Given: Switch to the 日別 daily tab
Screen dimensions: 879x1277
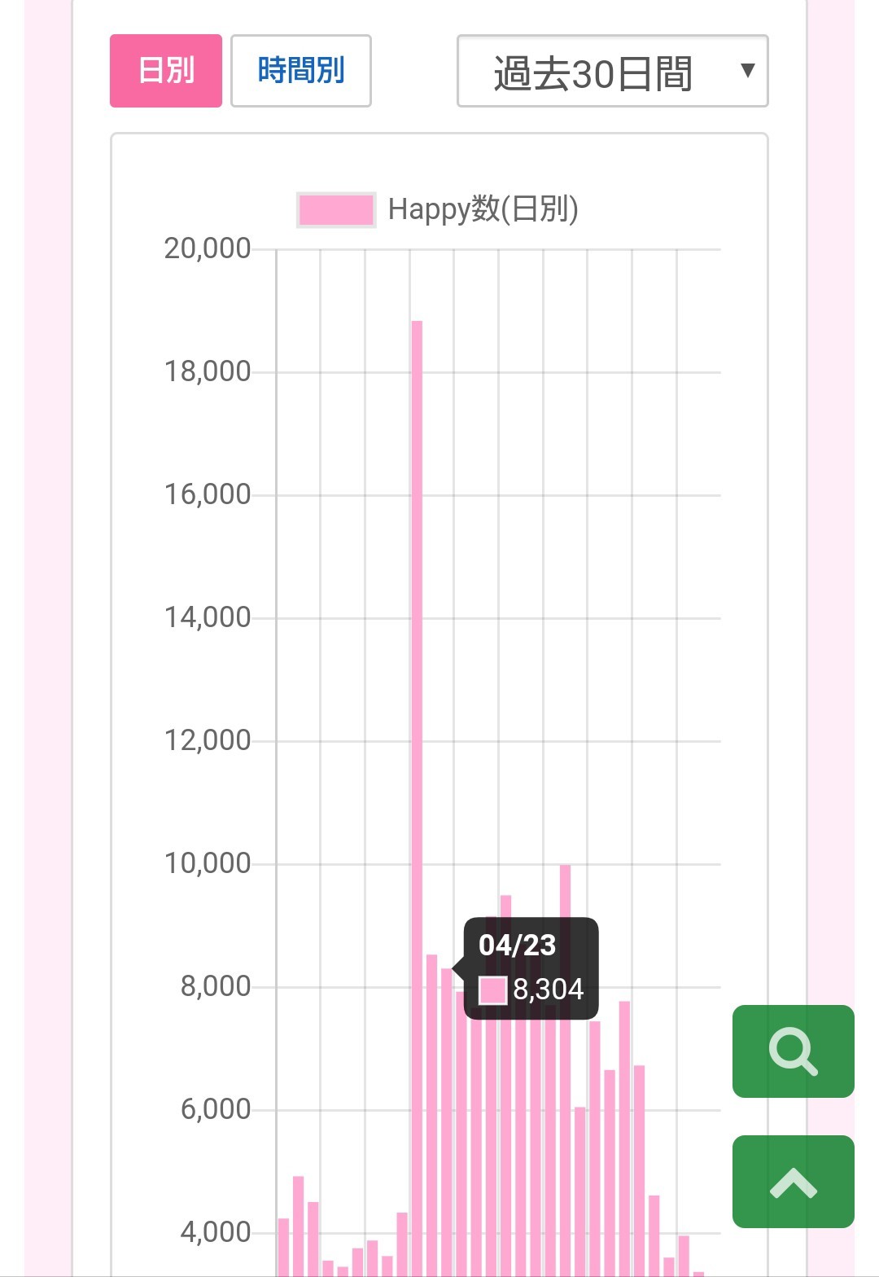Looking at the screenshot, I should [x=166, y=71].
